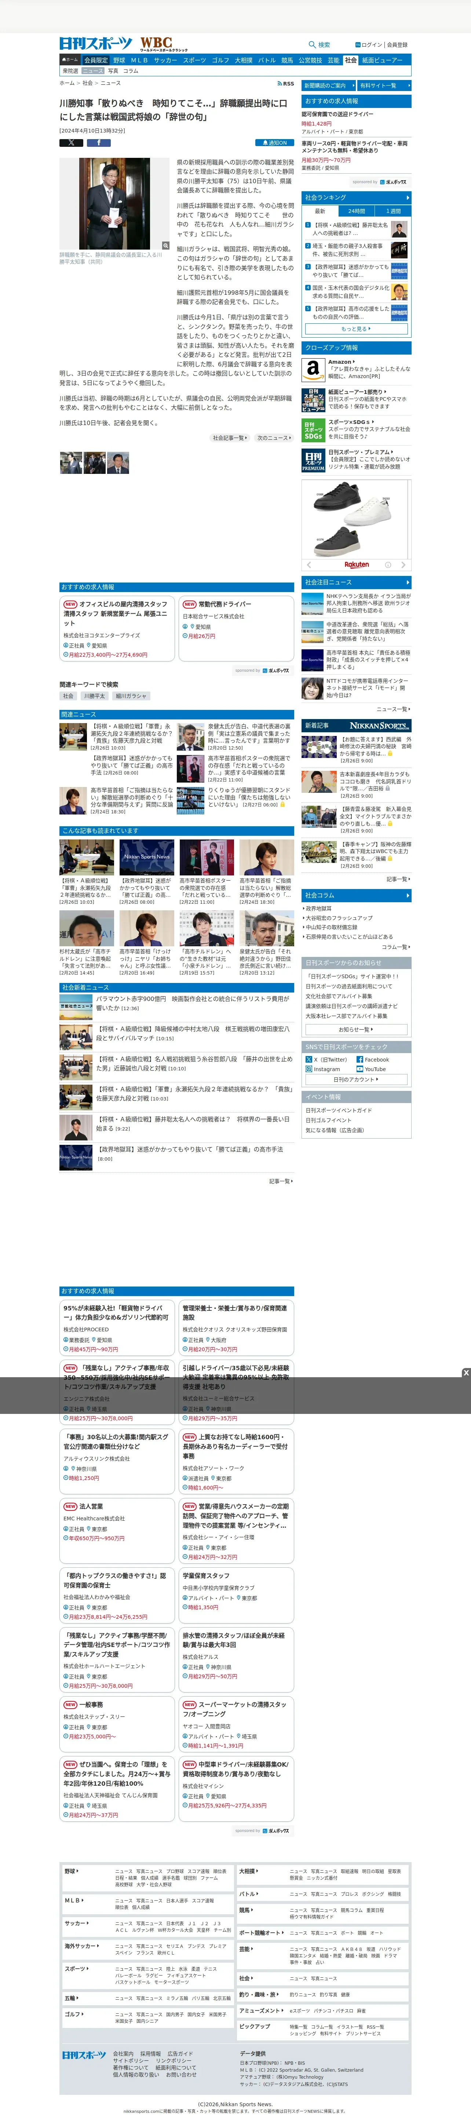The width and height of the screenshot is (471, 2126).
Task: Open the 有料サイト一覧 dropdown button
Action: [384, 86]
